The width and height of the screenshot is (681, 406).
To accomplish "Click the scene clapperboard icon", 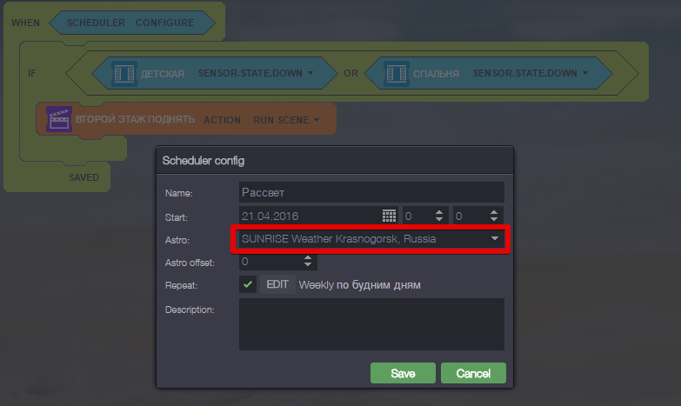I will (59, 119).
